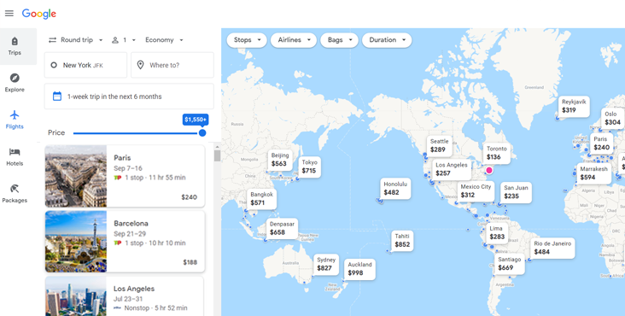Click the Google logo
625x316 pixels.
click(x=39, y=14)
